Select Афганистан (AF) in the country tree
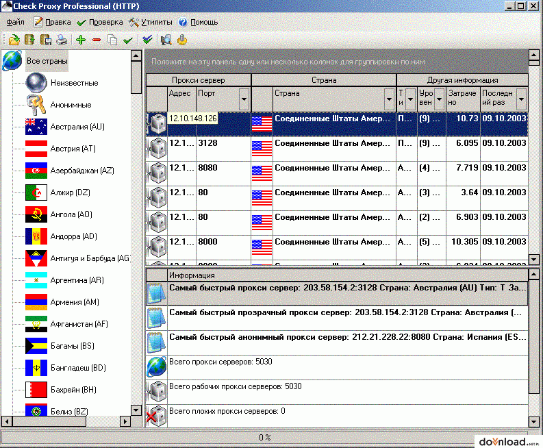The image size is (543, 448). (79, 324)
